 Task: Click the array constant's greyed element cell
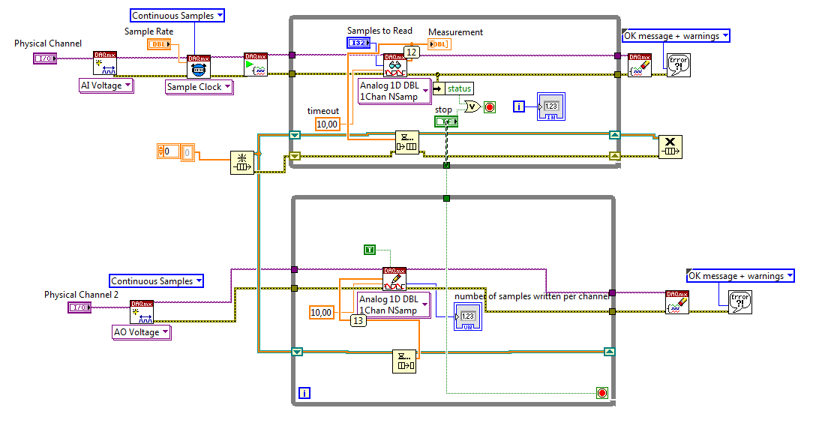pos(188,153)
